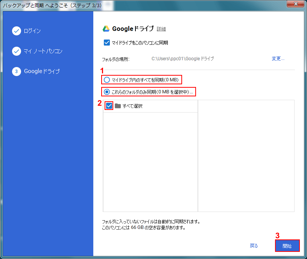Click the Google Drive triangle logo
The height and width of the screenshot is (259, 307).
pyautogui.click(x=106, y=29)
